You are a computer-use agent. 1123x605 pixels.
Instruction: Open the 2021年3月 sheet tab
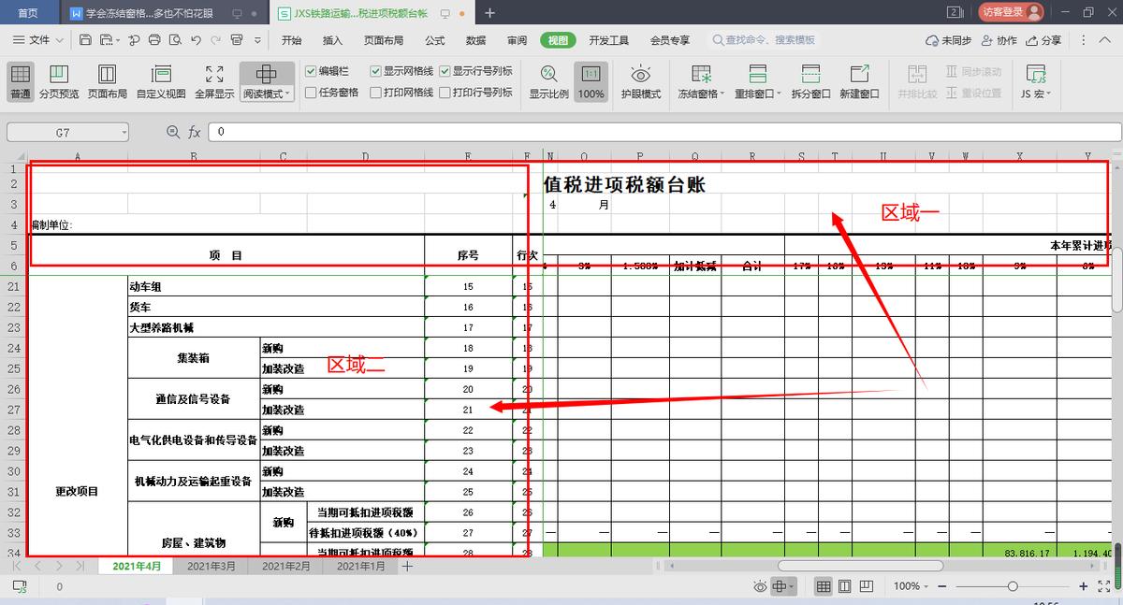[211, 566]
